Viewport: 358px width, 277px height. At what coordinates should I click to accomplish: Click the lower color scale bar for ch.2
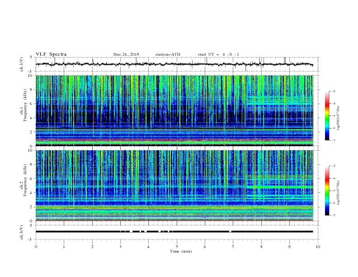point(327,191)
